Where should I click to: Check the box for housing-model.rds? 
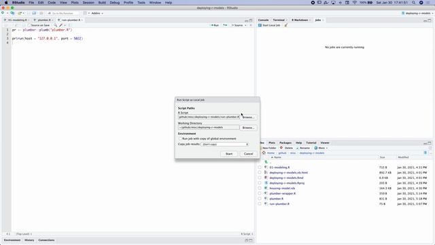pyautogui.click(x=260, y=189)
